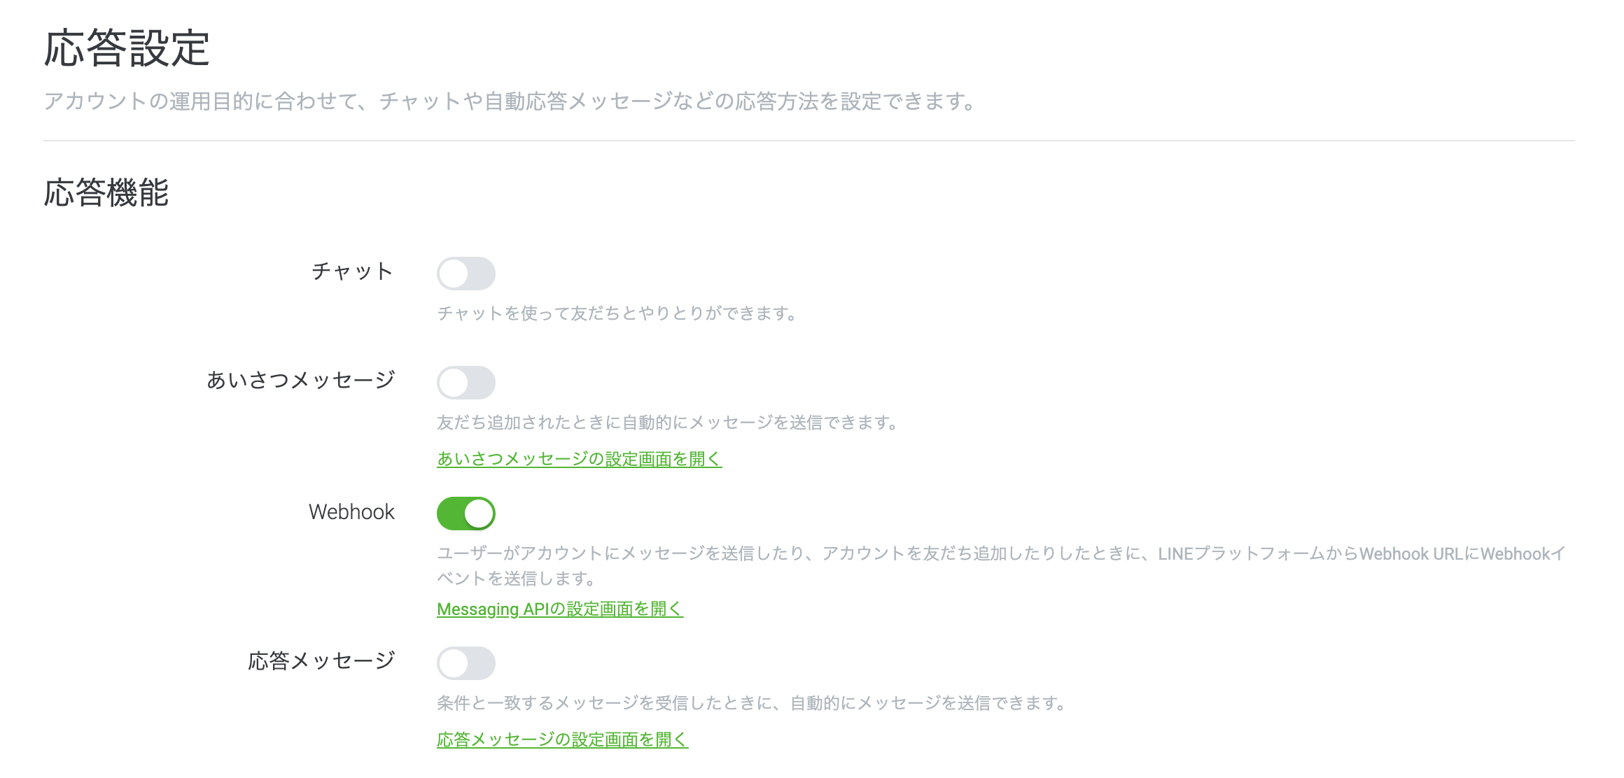Click the horizontal divider under the subtitle
Screen dimensions: 1624x778
click(809, 141)
